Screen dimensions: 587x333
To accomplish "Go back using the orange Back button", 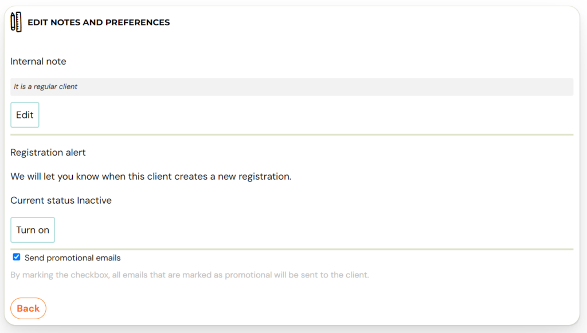I will 28,308.
